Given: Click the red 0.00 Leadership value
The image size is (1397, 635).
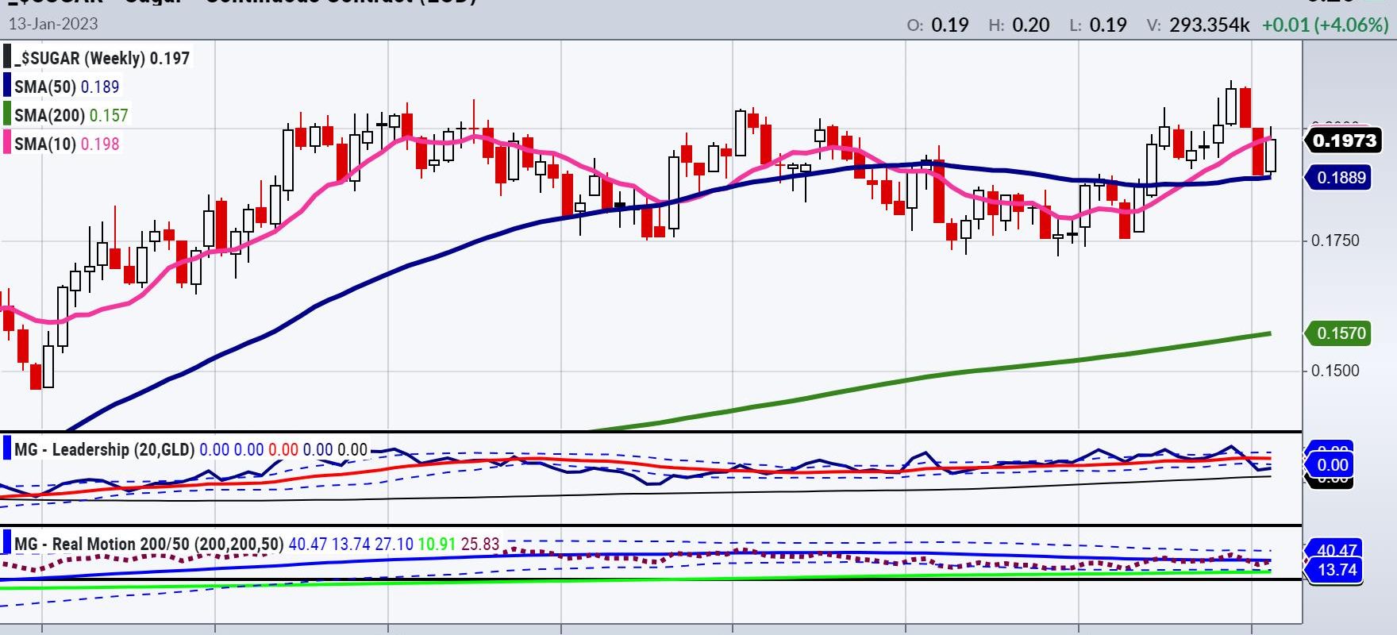Looking at the screenshot, I should pyautogui.click(x=283, y=449).
